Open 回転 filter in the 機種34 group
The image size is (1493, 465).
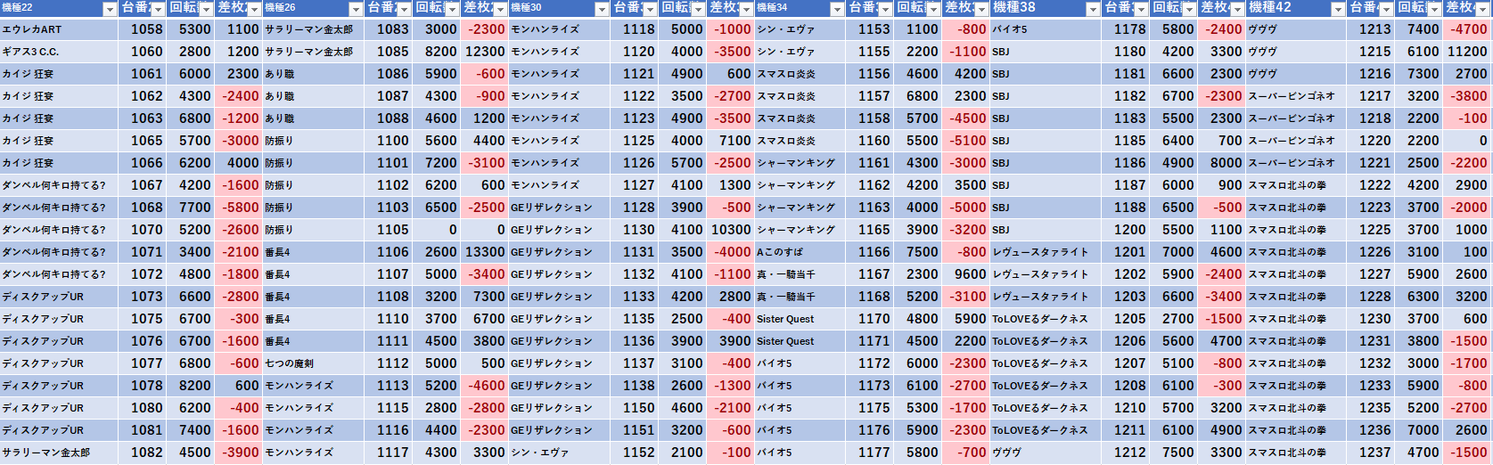(x=933, y=9)
